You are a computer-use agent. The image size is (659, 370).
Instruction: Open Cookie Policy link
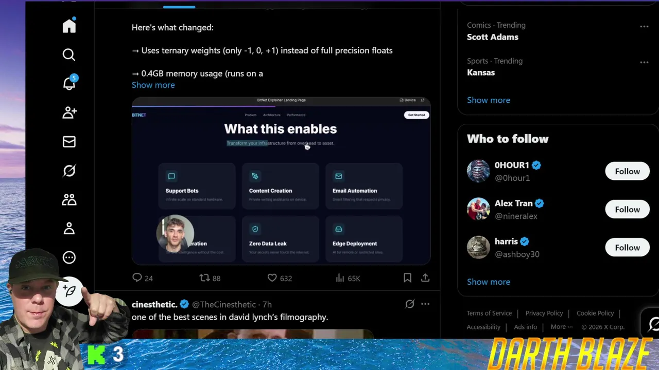(x=595, y=313)
